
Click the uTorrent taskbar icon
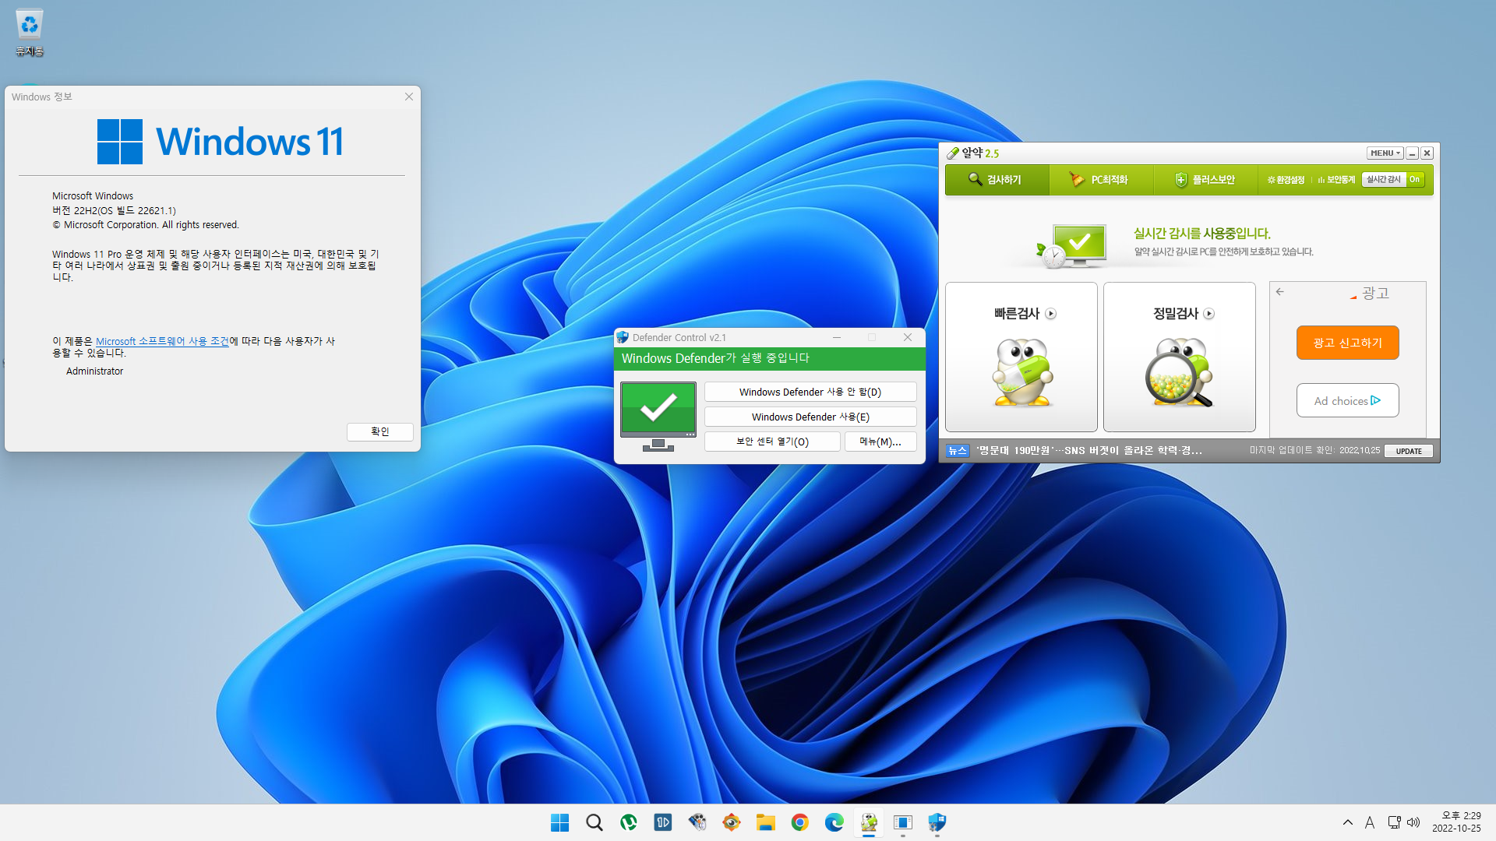point(628,822)
